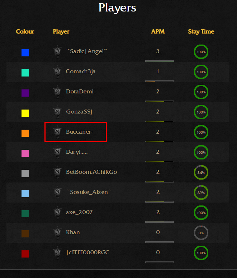Select the blue colour swatch

coord(25,53)
